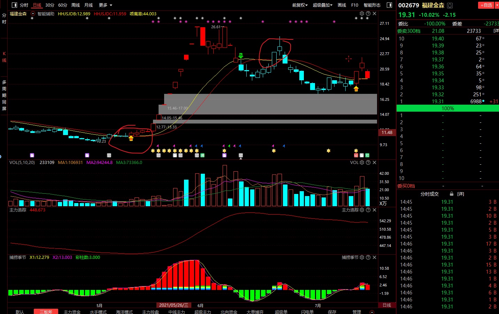Select 水手模式 indicator template
The width and height of the screenshot is (499, 314).
click(x=98, y=312)
